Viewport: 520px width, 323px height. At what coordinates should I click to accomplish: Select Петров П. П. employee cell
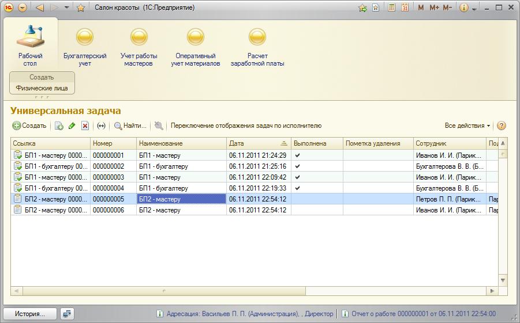[450, 199]
